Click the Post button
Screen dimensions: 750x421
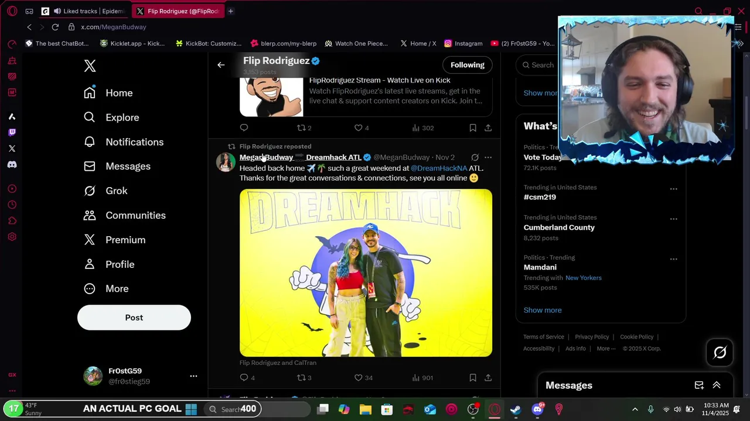(x=134, y=318)
